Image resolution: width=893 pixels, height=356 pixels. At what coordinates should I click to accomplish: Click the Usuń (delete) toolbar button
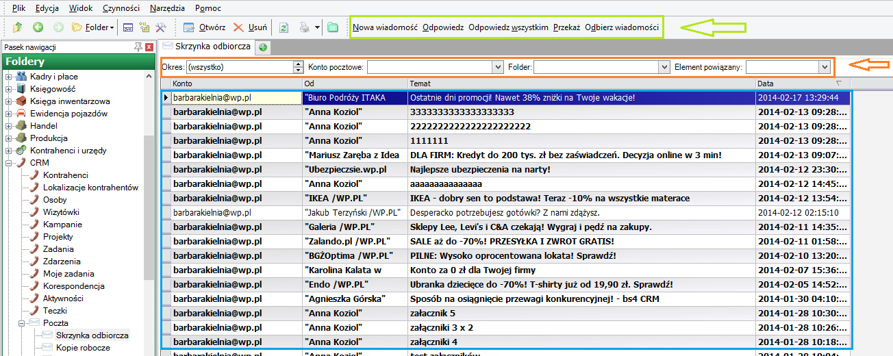250,27
